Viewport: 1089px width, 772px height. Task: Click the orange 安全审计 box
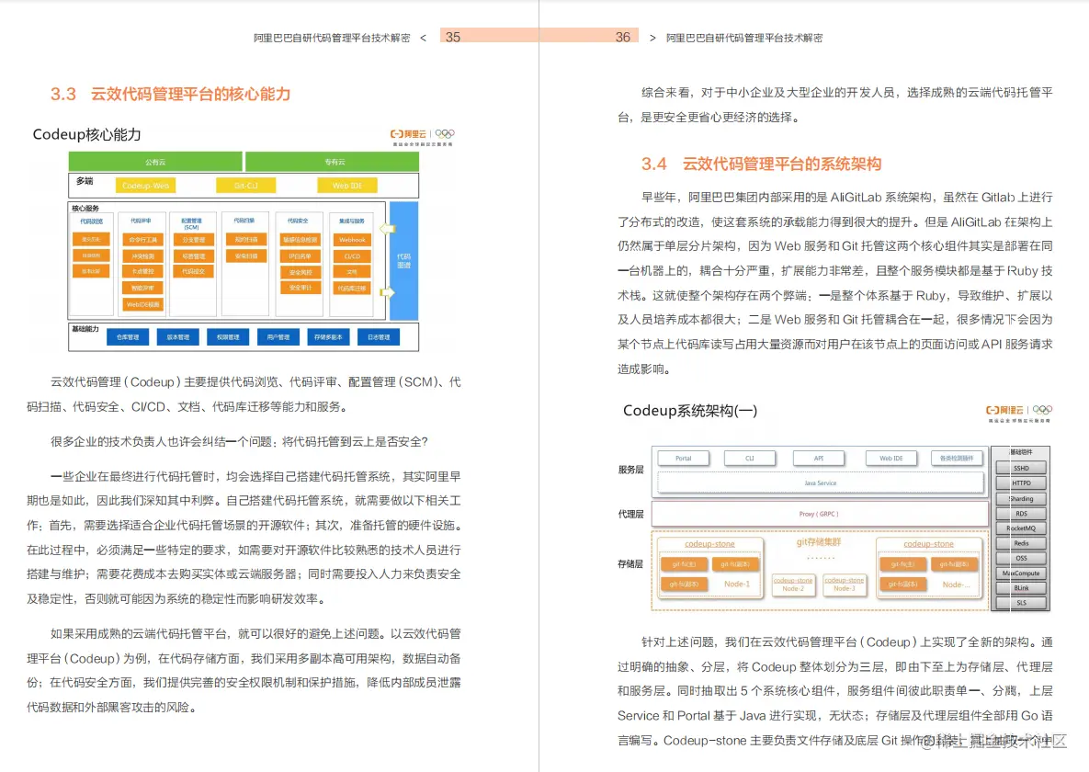pyautogui.click(x=300, y=288)
